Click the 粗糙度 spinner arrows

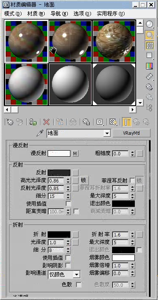(x=132, y=154)
